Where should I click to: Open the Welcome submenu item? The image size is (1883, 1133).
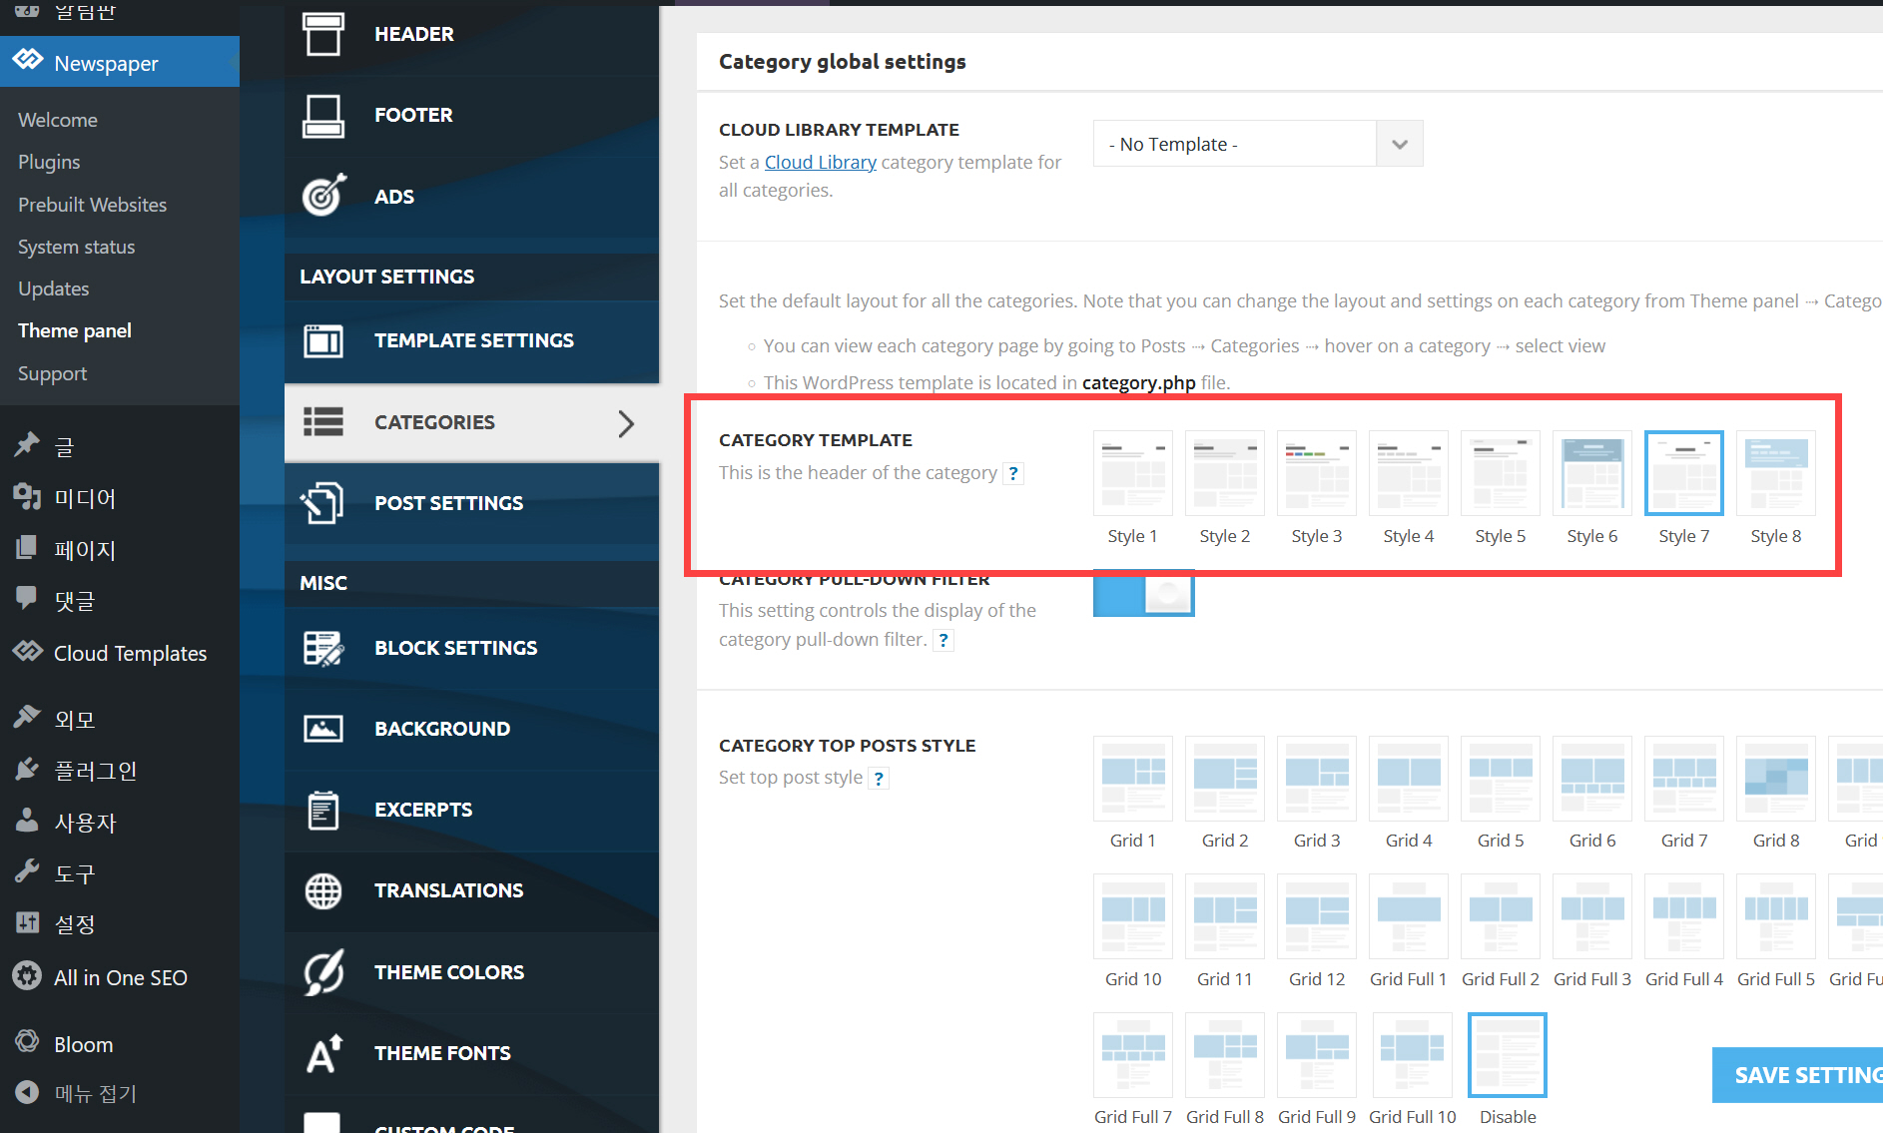(58, 120)
